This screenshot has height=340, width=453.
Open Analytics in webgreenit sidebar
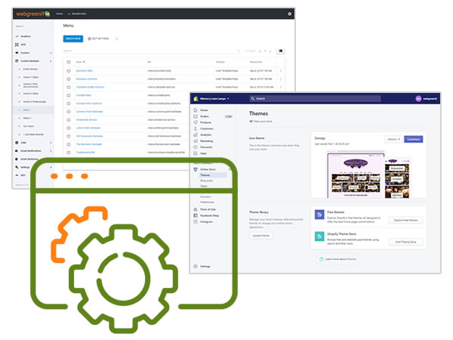point(26,36)
